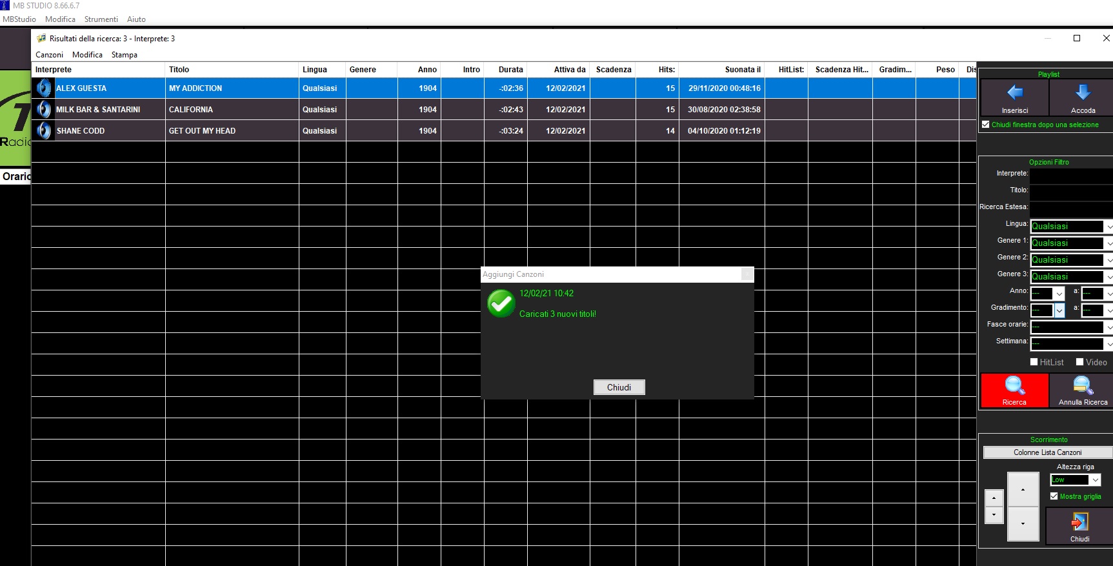Click the Interprete filter input field
Screen dimensions: 1113x566
click(x=1070, y=174)
